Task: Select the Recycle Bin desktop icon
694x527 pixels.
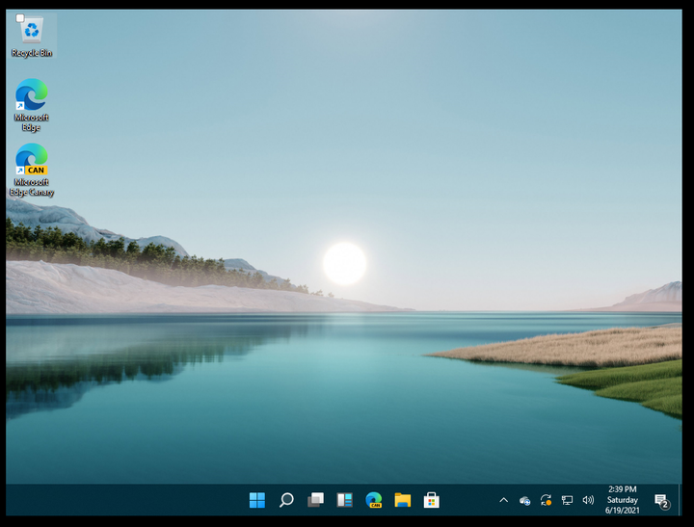Action: coord(32,36)
